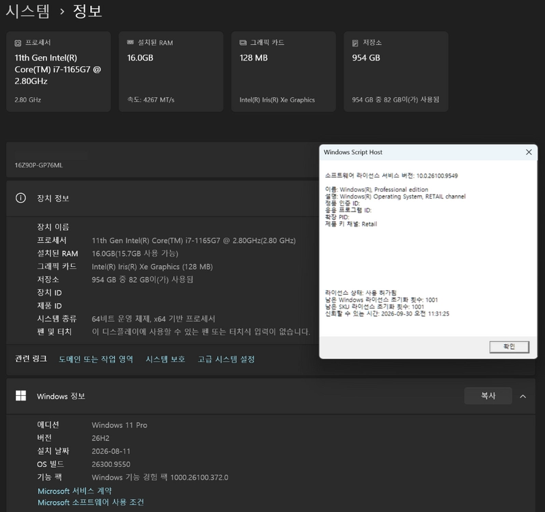Image resolution: width=545 pixels, height=512 pixels.
Task: Click the Windows 기능 경험 팩 value
Action: pyautogui.click(x=160, y=477)
